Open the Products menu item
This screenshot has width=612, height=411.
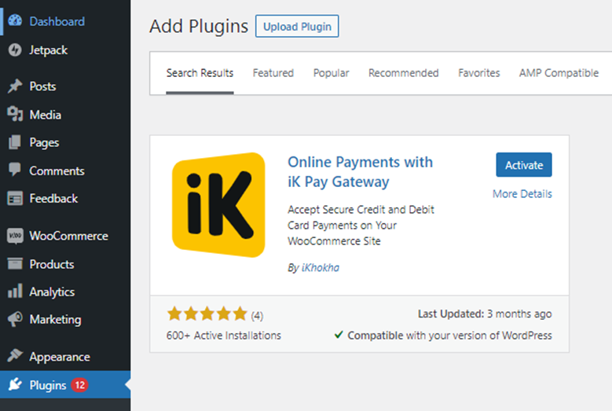tap(51, 264)
